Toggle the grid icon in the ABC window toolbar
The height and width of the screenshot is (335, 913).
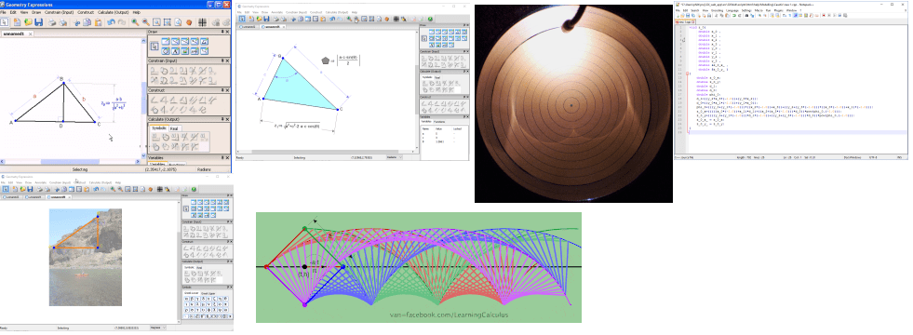[x=202, y=22]
